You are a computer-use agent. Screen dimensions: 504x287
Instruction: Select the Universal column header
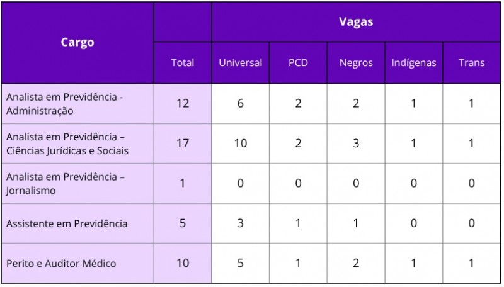tap(240, 63)
